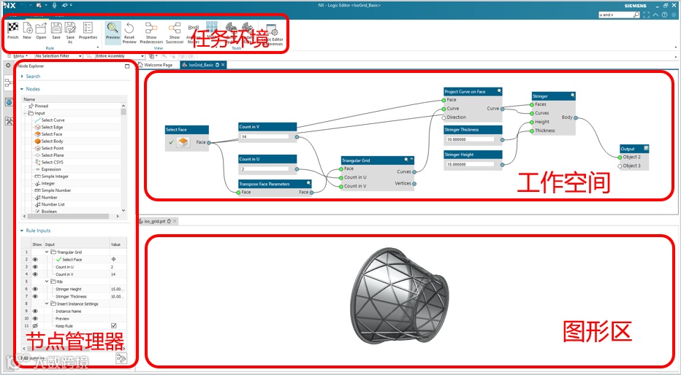The image size is (681, 375).
Task: Click the Finish checkered-flag icon
Action: [13, 28]
